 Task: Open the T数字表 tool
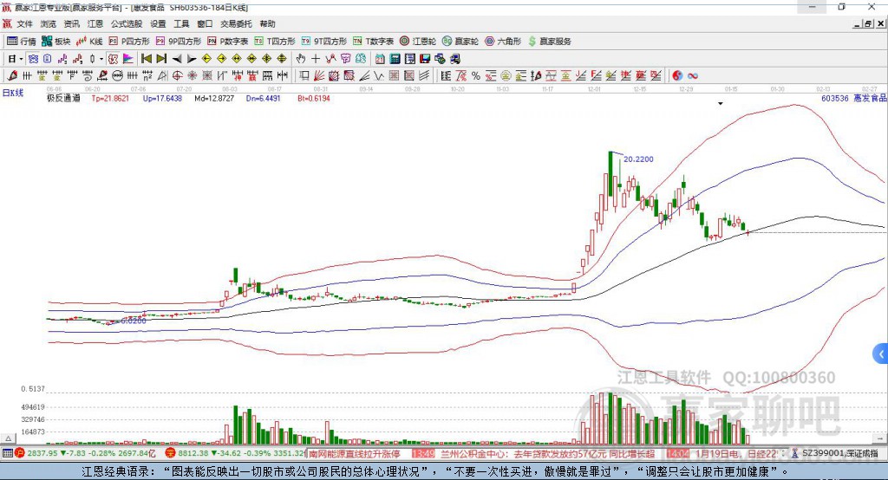coord(373,42)
